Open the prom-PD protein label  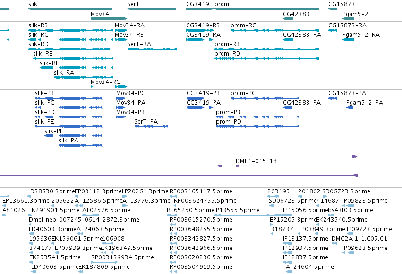229,122
